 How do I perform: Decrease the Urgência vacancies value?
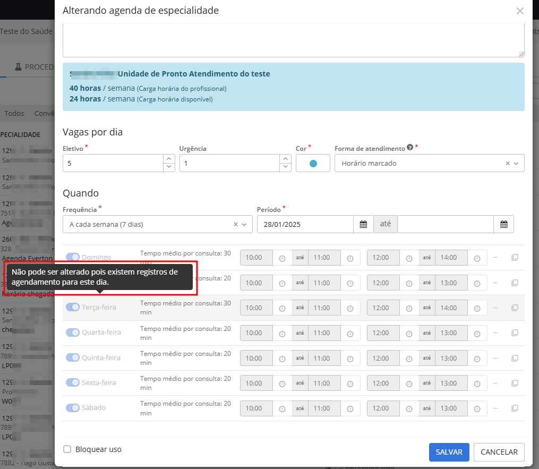coord(285,167)
